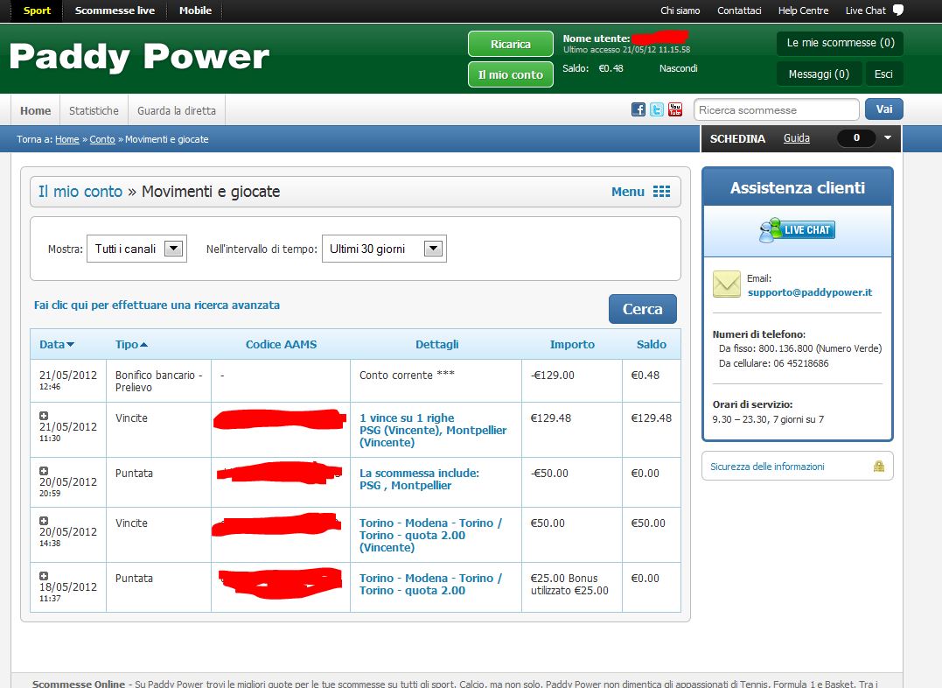
Task: Open Contattaci link
Action: (x=739, y=11)
